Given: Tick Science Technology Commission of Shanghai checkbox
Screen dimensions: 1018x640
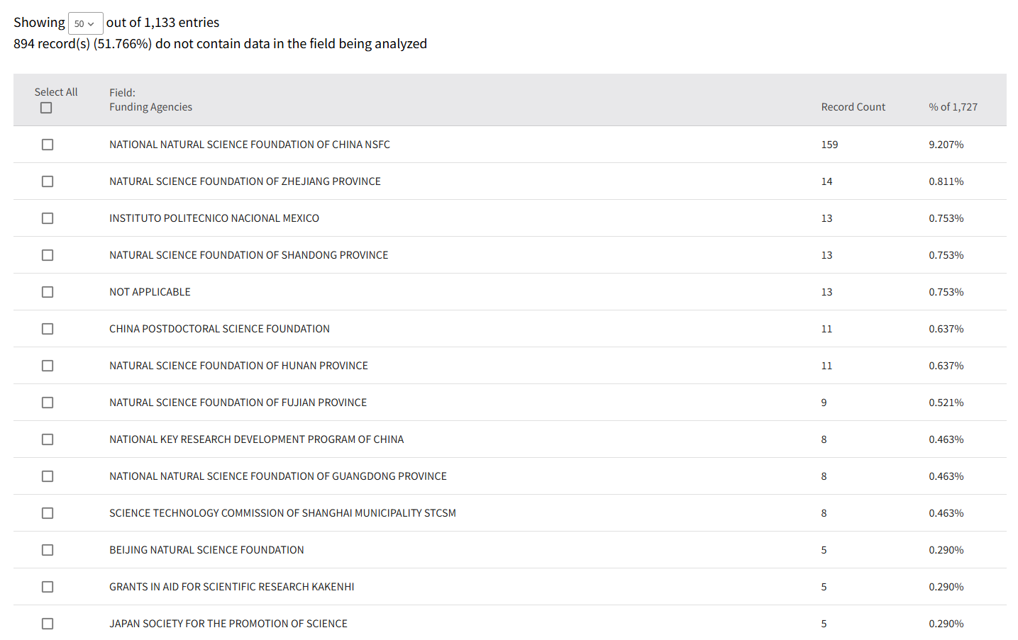Looking at the screenshot, I should coord(48,513).
